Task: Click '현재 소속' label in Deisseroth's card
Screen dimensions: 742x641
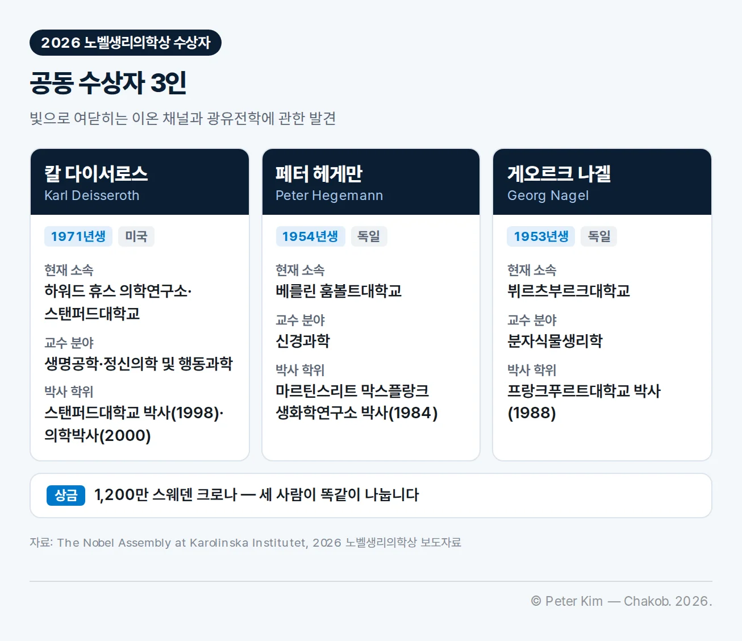Action: pyautogui.click(x=69, y=270)
